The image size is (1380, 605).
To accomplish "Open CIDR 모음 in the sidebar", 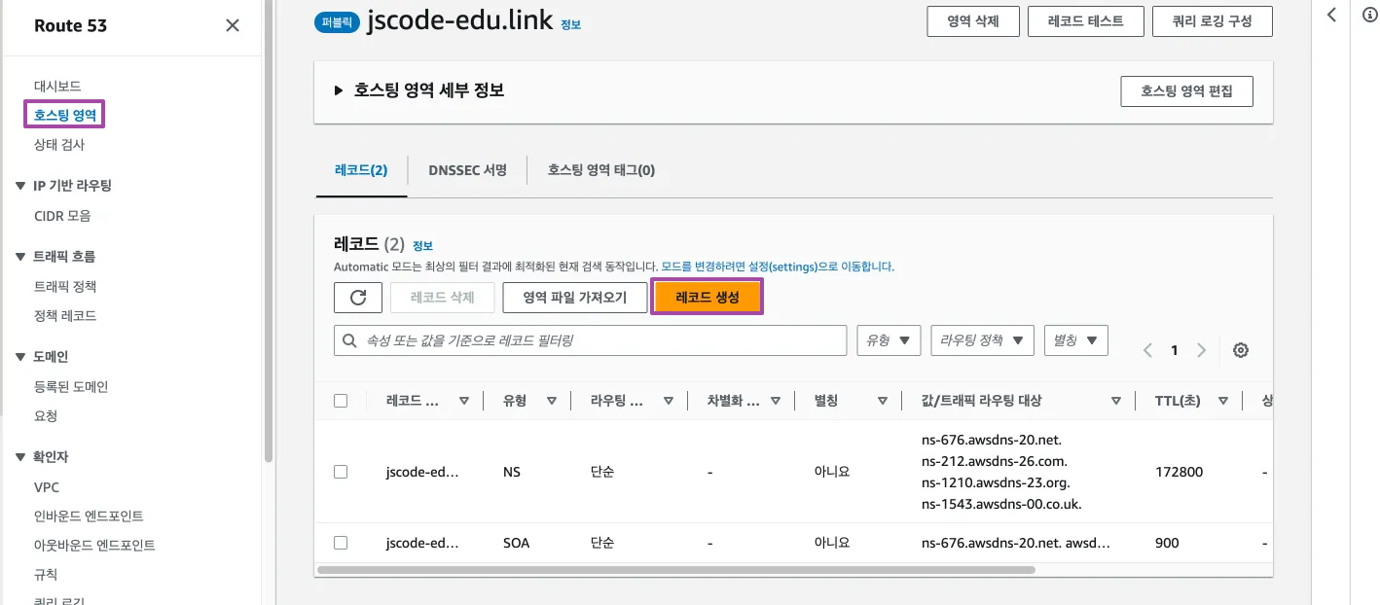I will click(62, 216).
